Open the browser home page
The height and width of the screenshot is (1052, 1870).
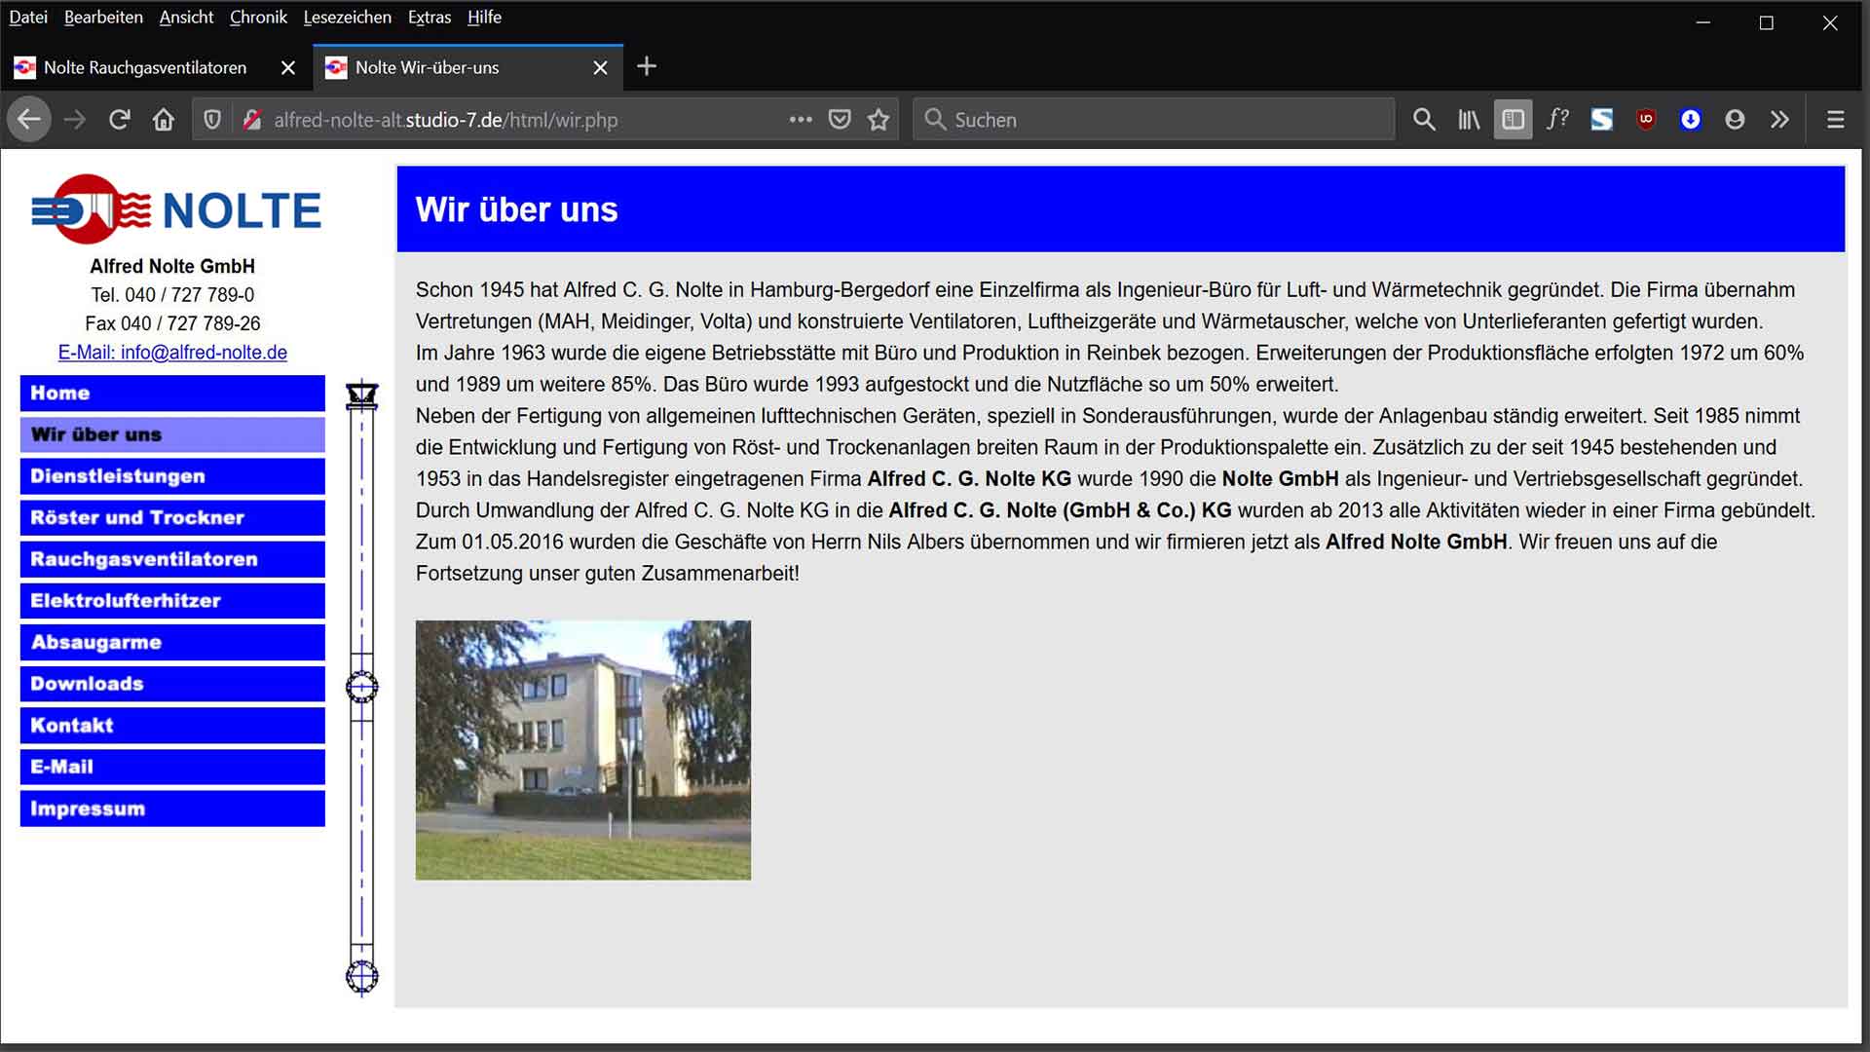pos(164,120)
